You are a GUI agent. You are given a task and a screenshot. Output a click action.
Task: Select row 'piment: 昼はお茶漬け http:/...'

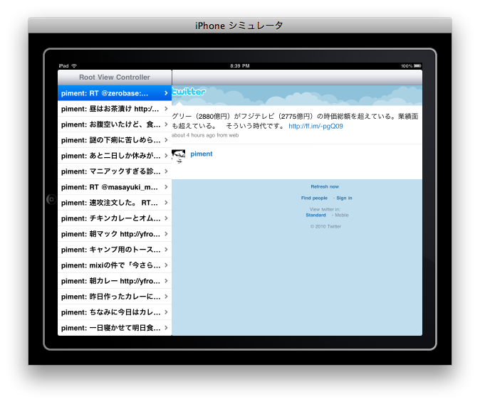click(x=115, y=109)
